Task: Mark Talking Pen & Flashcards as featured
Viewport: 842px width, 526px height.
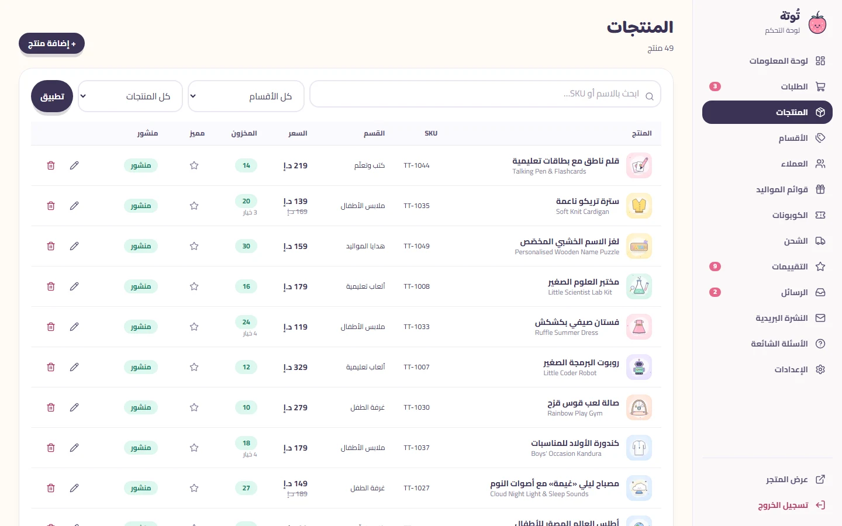Action: pyautogui.click(x=194, y=165)
